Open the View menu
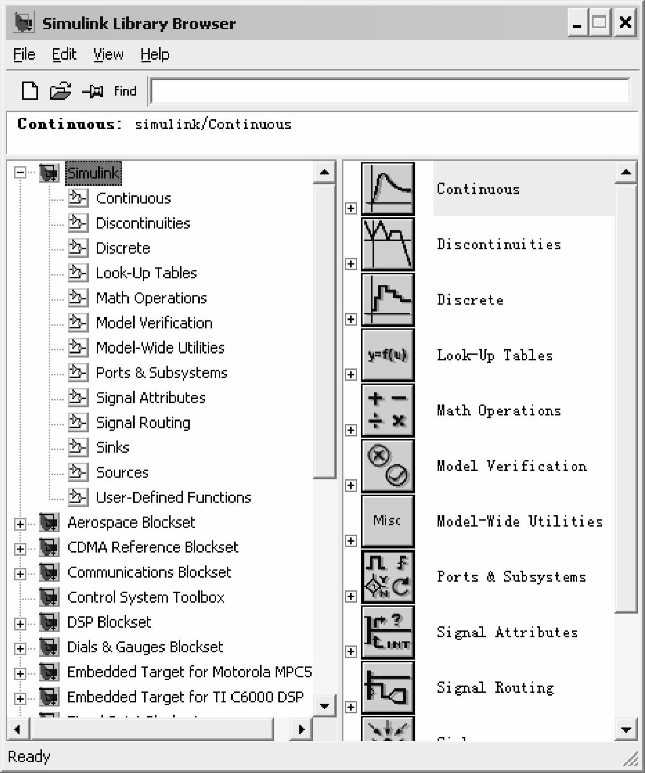 point(108,55)
